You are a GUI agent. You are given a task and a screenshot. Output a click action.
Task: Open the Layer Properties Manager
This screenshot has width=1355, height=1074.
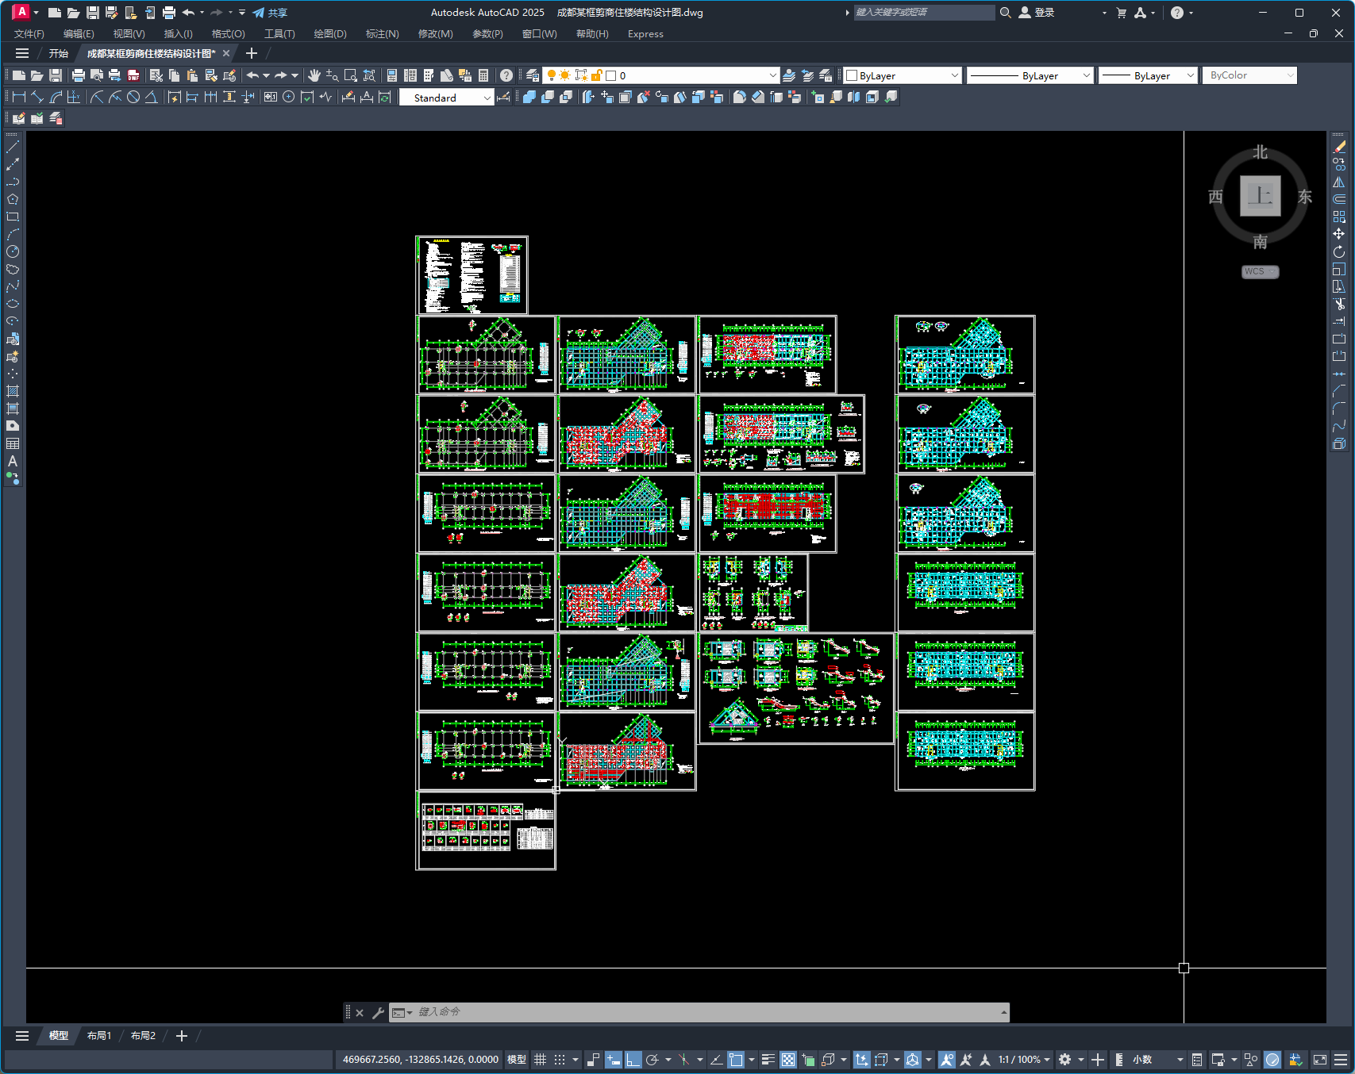tap(533, 75)
